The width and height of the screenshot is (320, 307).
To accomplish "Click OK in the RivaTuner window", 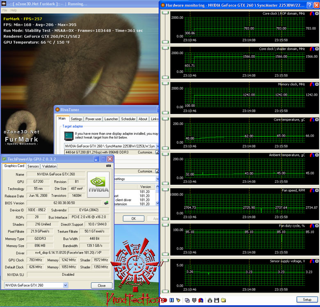I will (134, 218).
